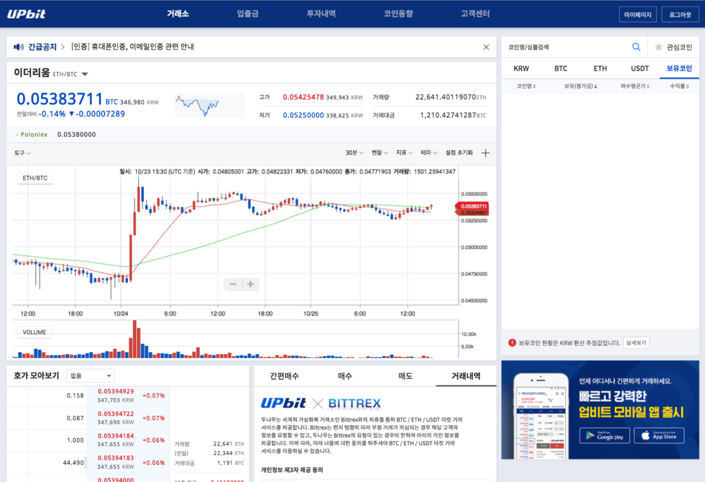The image size is (705, 482).
Task: Zoom out chart with minus button
Action: (233, 285)
